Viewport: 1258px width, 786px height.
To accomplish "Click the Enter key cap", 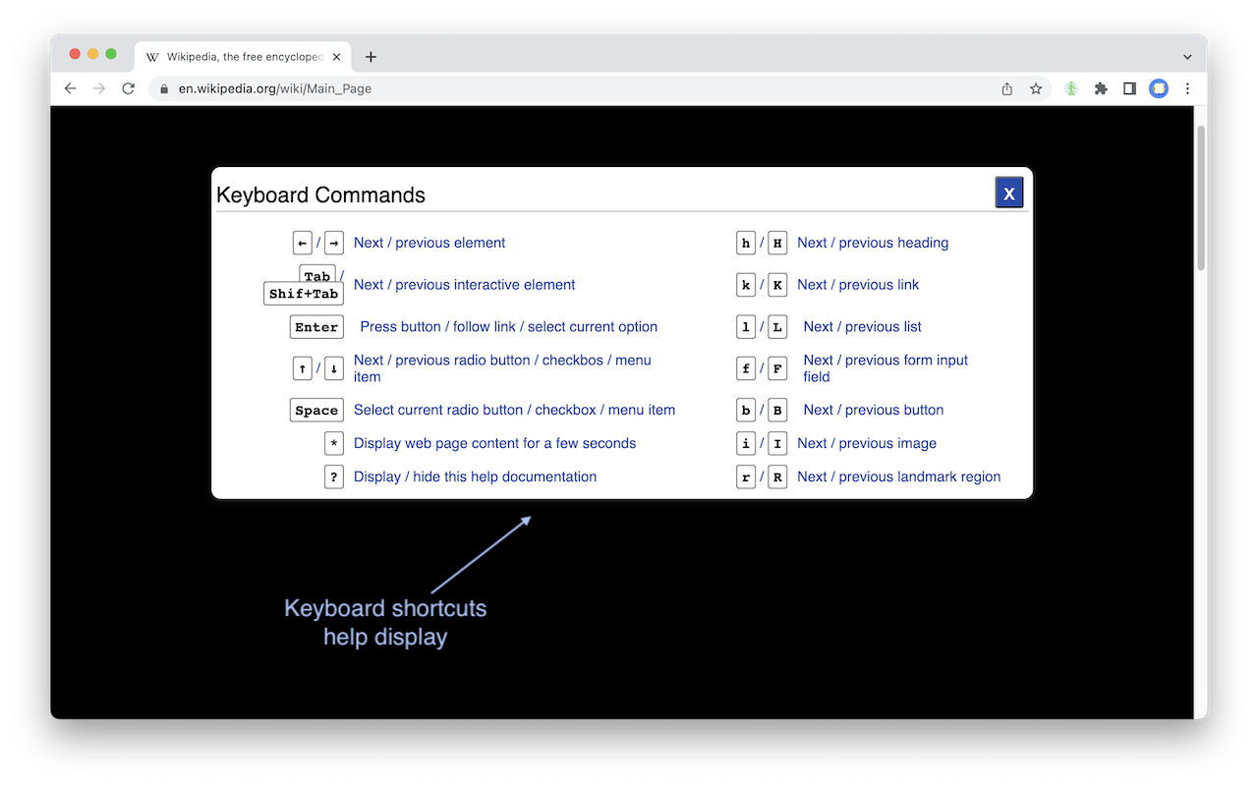I will (x=316, y=327).
